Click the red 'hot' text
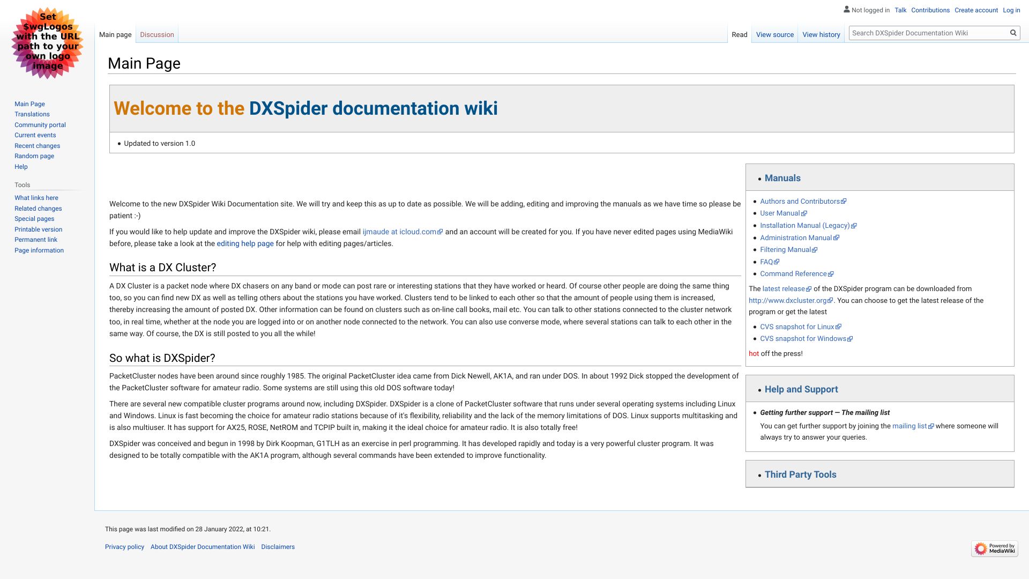The width and height of the screenshot is (1029, 579). coord(754,353)
